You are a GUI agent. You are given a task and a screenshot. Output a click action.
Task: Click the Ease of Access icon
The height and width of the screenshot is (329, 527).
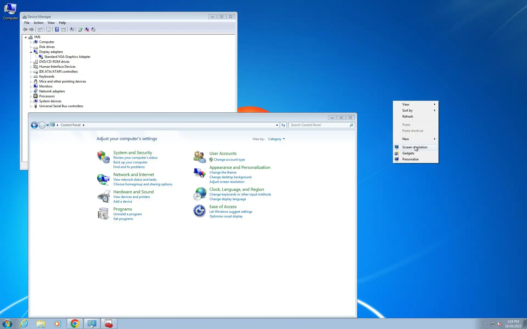(200, 211)
